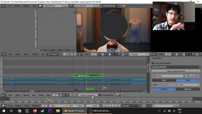Move the Mask modifier up
The image size is (202, 114).
191,76
